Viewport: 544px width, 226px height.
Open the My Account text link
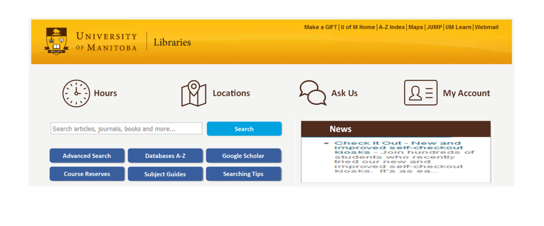[467, 94]
